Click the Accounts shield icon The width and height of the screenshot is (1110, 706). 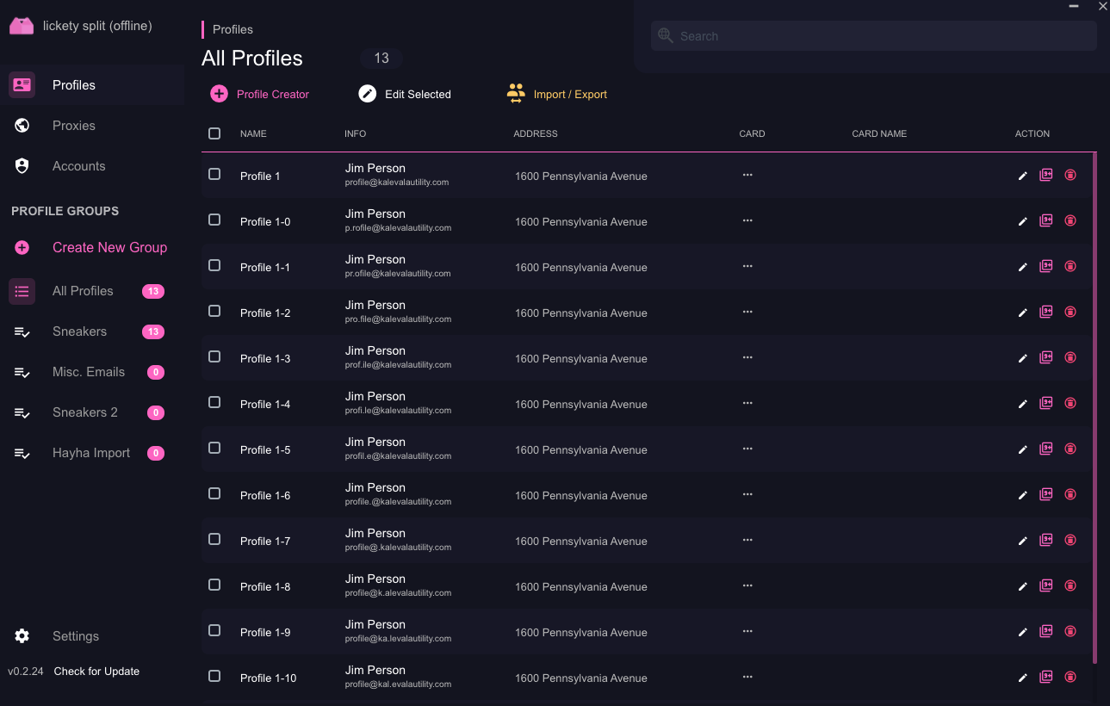pos(22,166)
